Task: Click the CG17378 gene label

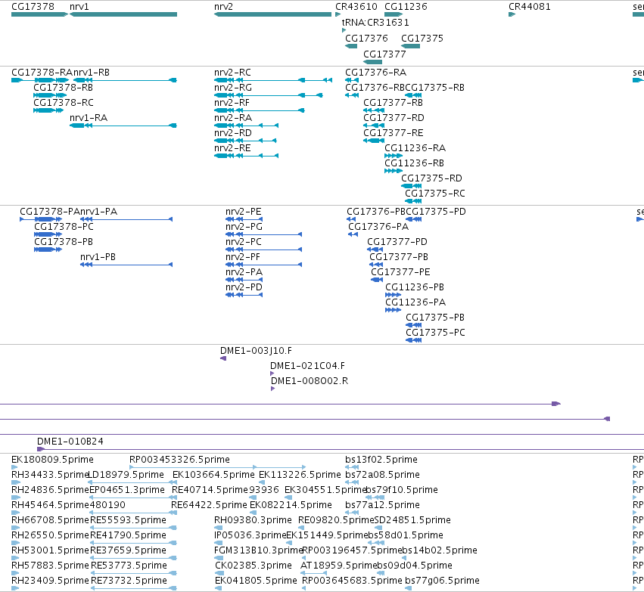Action: [33, 7]
